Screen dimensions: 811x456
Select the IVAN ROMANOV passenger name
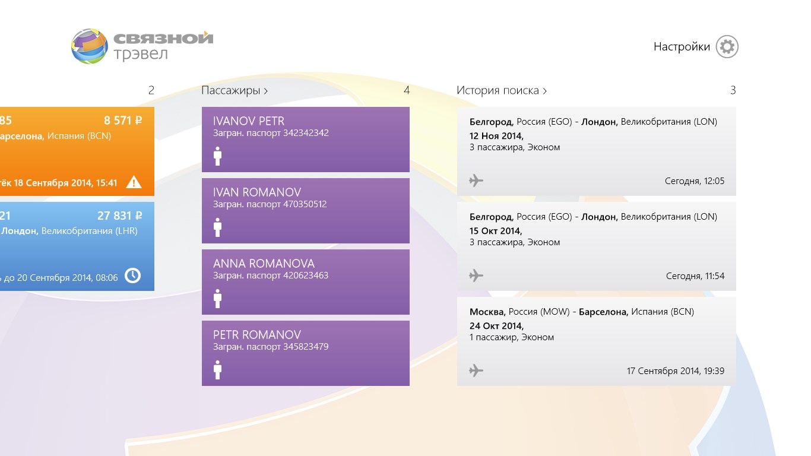257,192
